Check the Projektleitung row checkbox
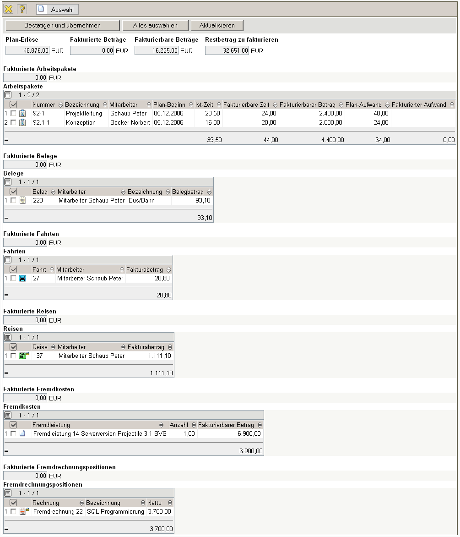The height and width of the screenshot is (537, 460). (x=13, y=114)
